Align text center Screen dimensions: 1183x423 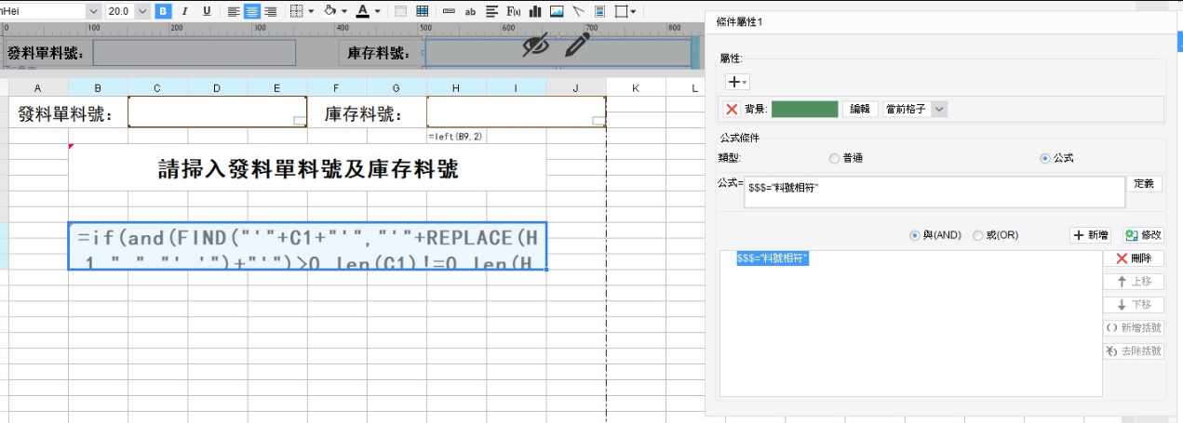251,11
